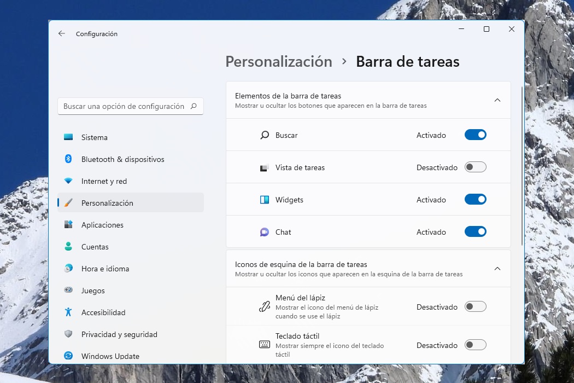Disable the Buscar taskbar toggle
The height and width of the screenshot is (383, 574).
click(475, 135)
